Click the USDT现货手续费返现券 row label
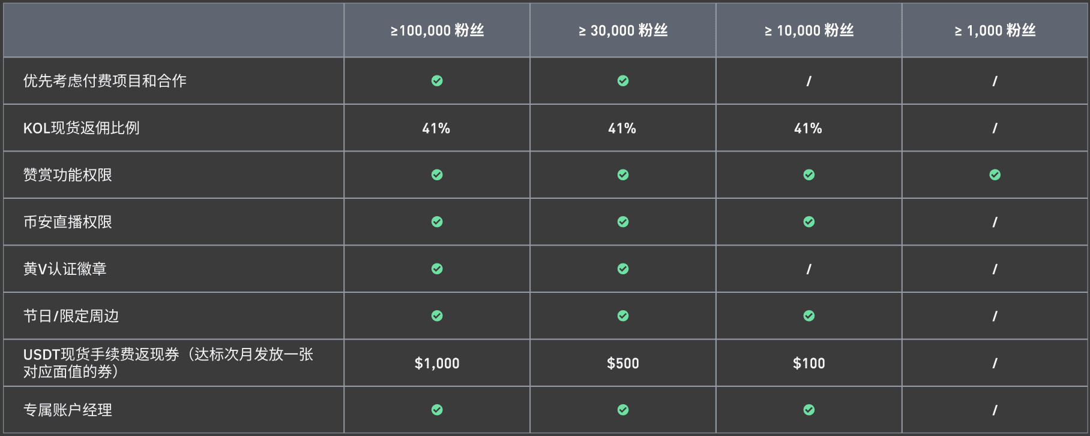The image size is (1090, 436). coord(168,363)
